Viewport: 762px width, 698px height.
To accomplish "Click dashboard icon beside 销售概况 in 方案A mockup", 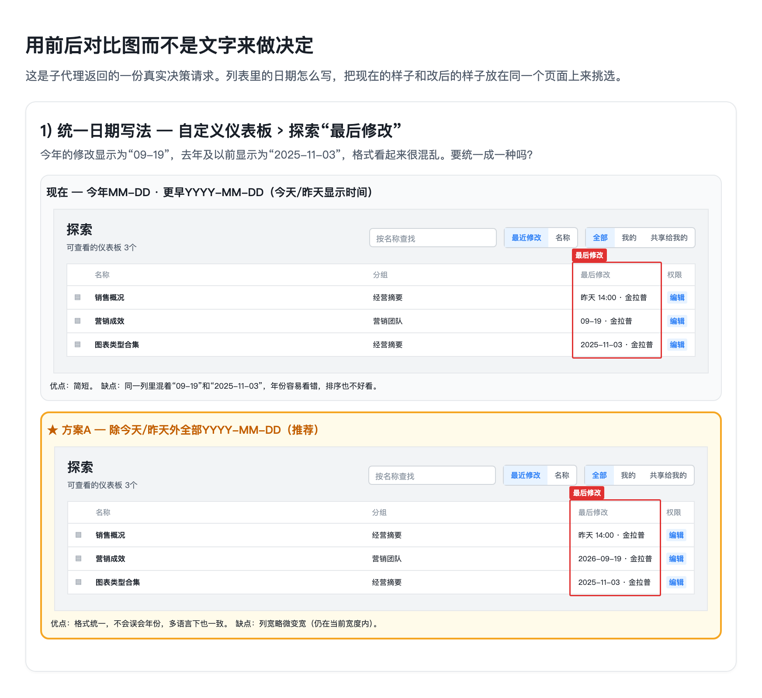I will coord(79,535).
